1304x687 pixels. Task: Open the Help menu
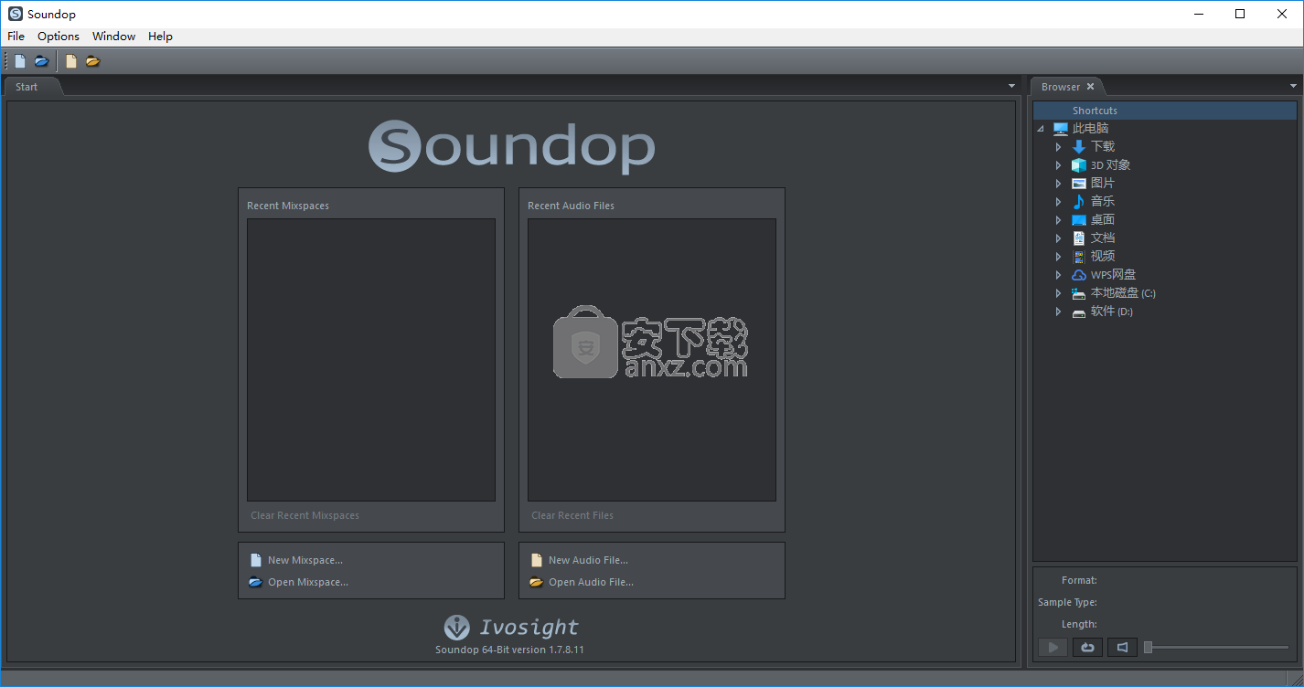tap(160, 37)
